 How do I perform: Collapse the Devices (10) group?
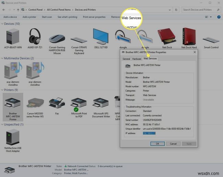pos(2,24)
